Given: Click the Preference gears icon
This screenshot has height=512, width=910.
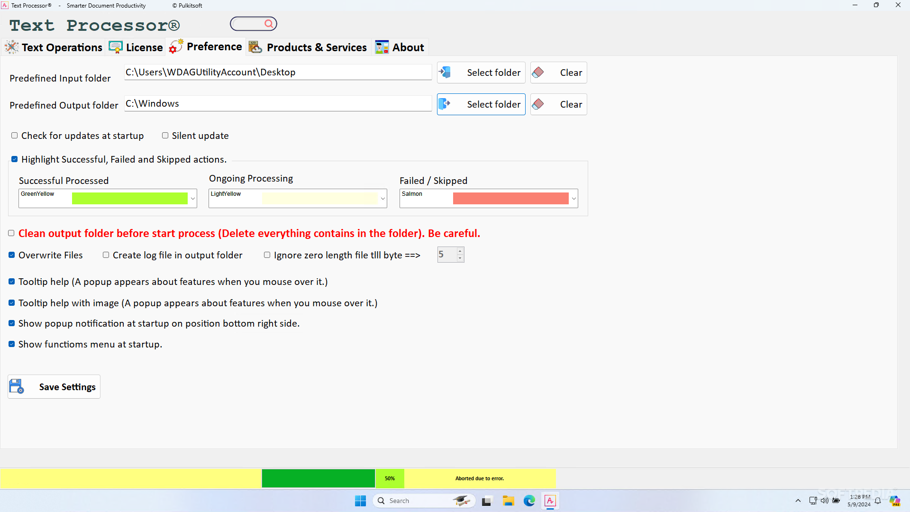Looking at the screenshot, I should click(x=176, y=46).
